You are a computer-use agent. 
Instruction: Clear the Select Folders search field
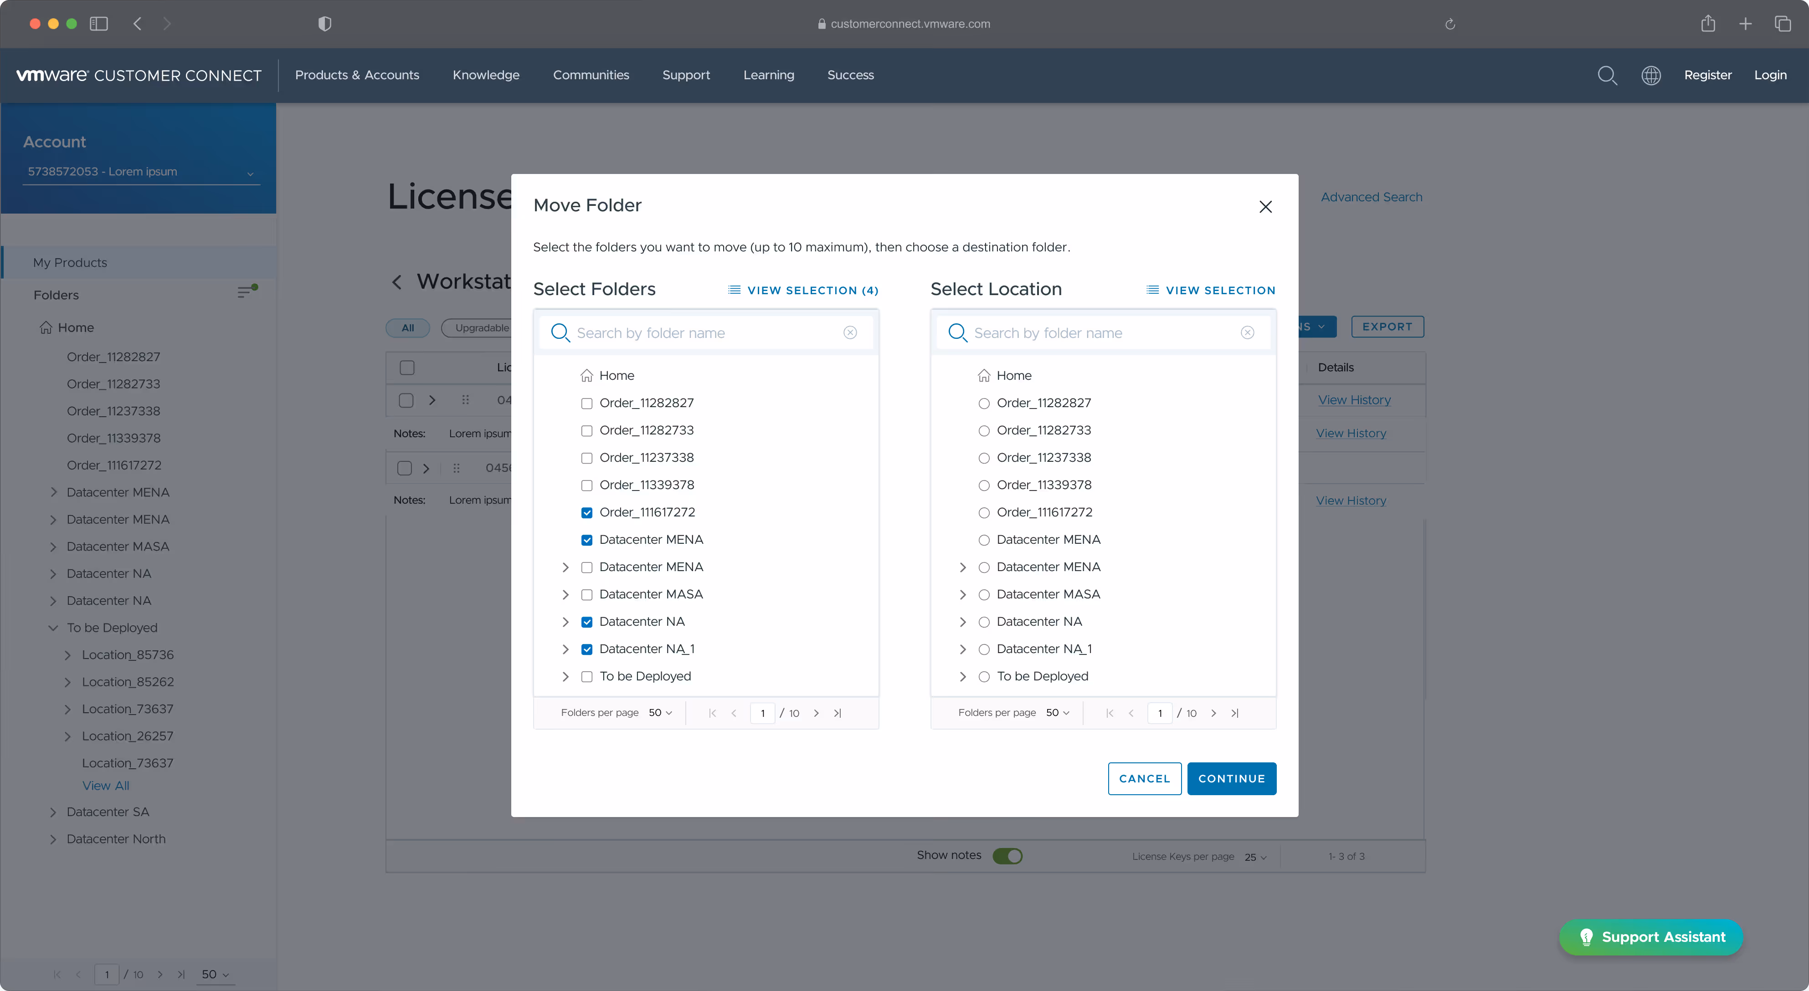(x=850, y=332)
